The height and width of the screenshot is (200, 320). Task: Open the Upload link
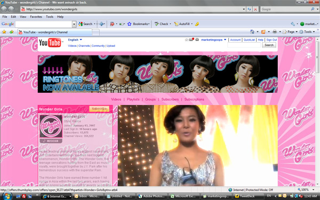[111, 46]
